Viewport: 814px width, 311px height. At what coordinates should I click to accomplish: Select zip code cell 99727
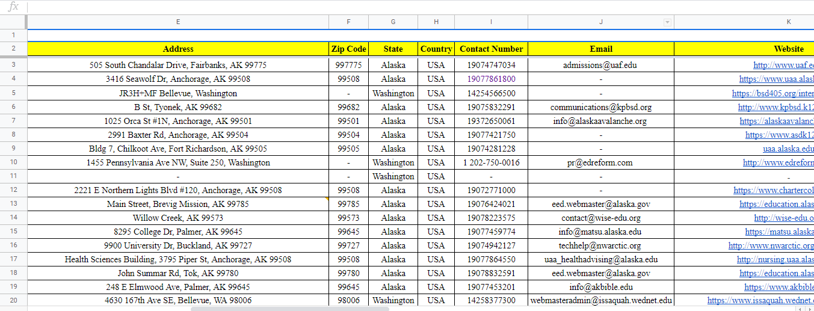pos(348,245)
